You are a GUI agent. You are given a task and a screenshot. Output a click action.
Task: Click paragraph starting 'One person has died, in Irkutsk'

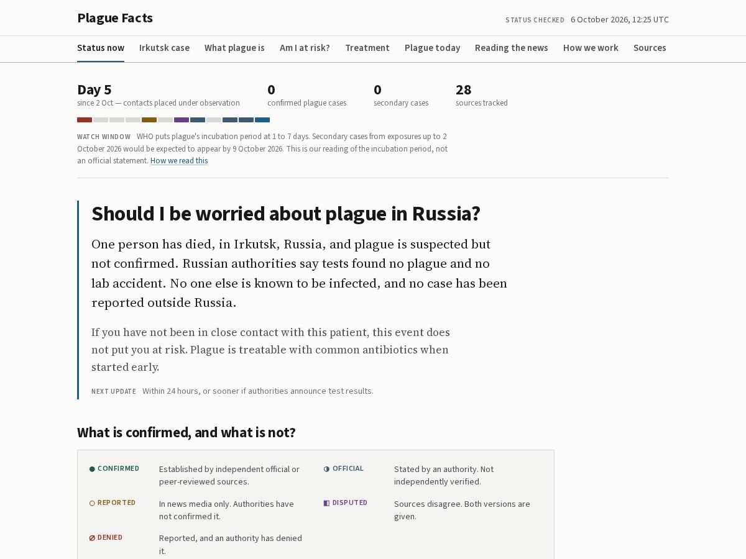(299, 273)
